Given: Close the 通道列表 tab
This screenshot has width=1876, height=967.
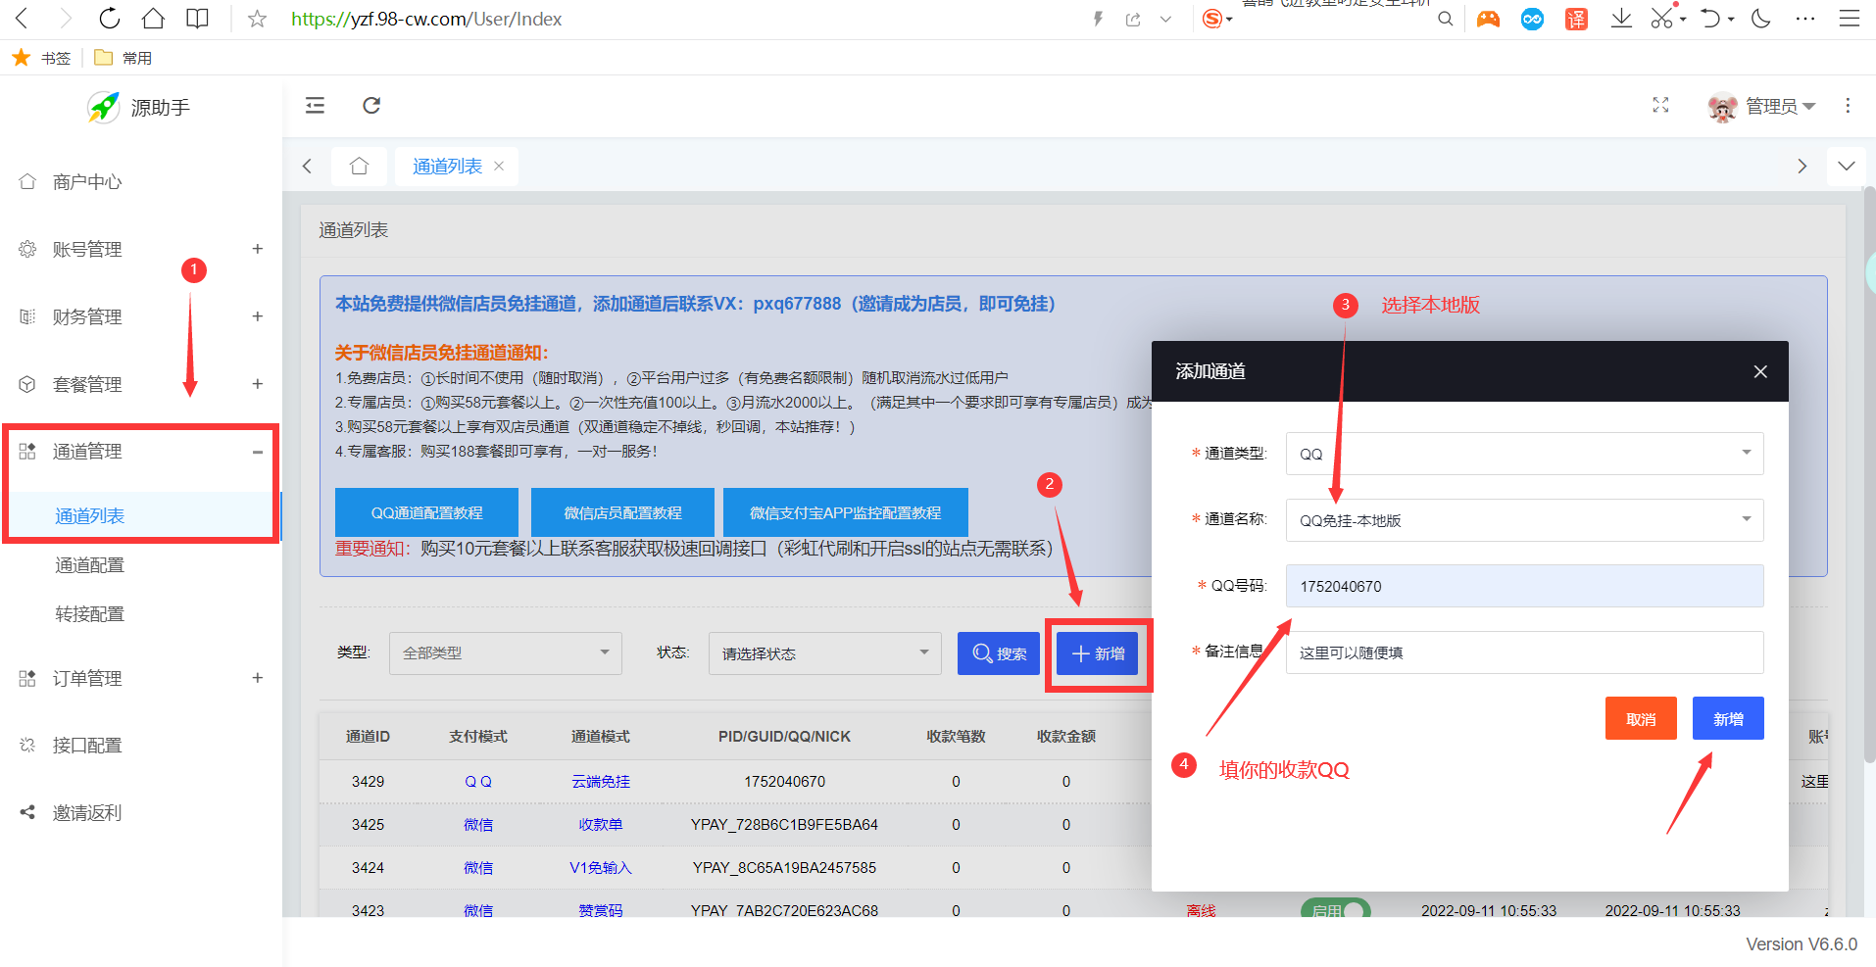Looking at the screenshot, I should [499, 166].
